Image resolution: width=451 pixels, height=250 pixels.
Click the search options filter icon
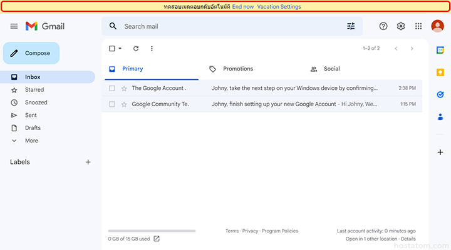351,26
